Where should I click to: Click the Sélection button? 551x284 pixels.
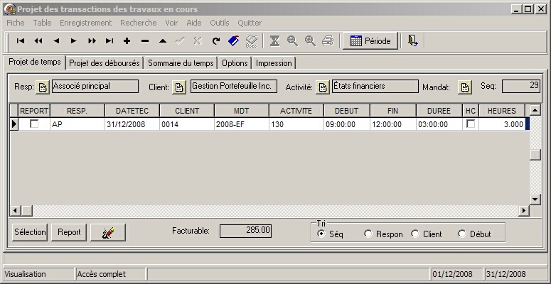point(30,232)
